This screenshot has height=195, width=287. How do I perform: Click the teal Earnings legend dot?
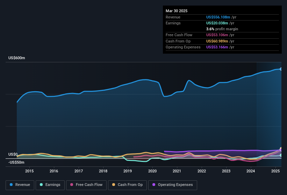click(41, 185)
